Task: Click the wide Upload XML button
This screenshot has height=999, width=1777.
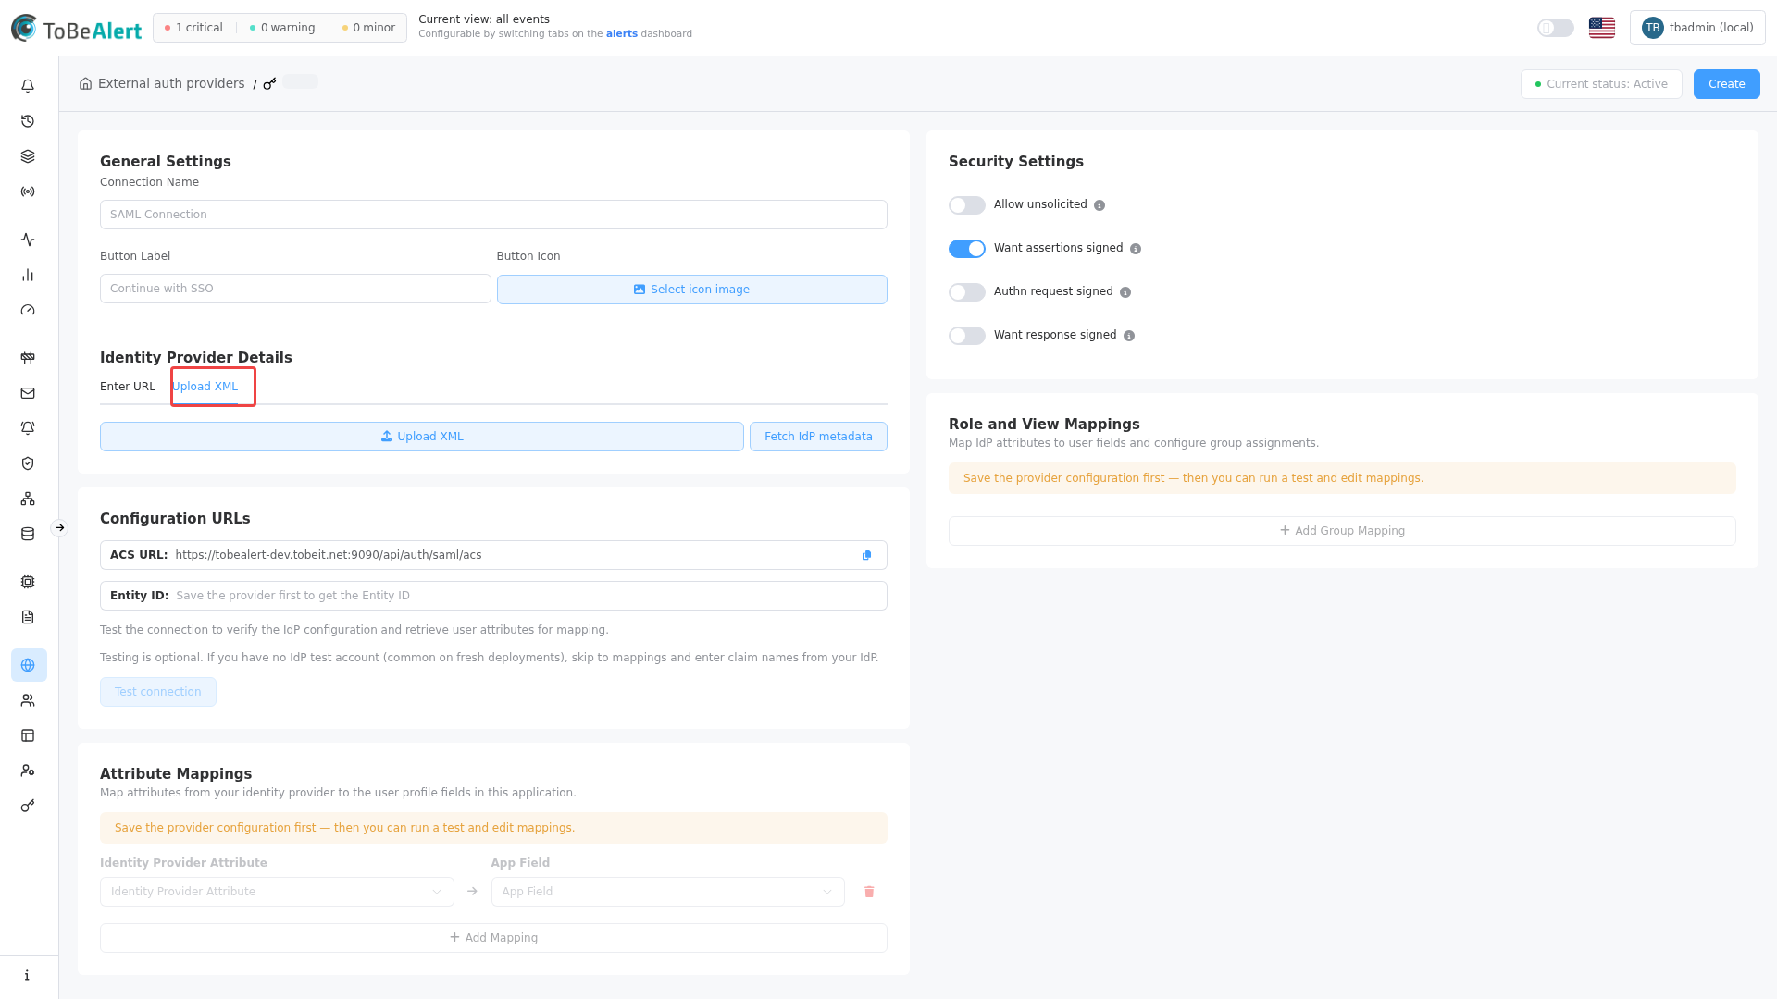Action: tap(422, 437)
